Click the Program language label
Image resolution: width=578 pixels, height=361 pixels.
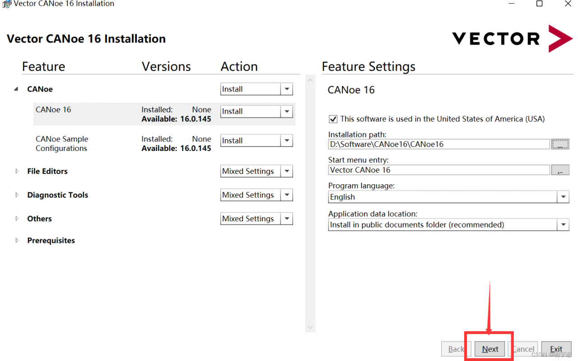361,186
